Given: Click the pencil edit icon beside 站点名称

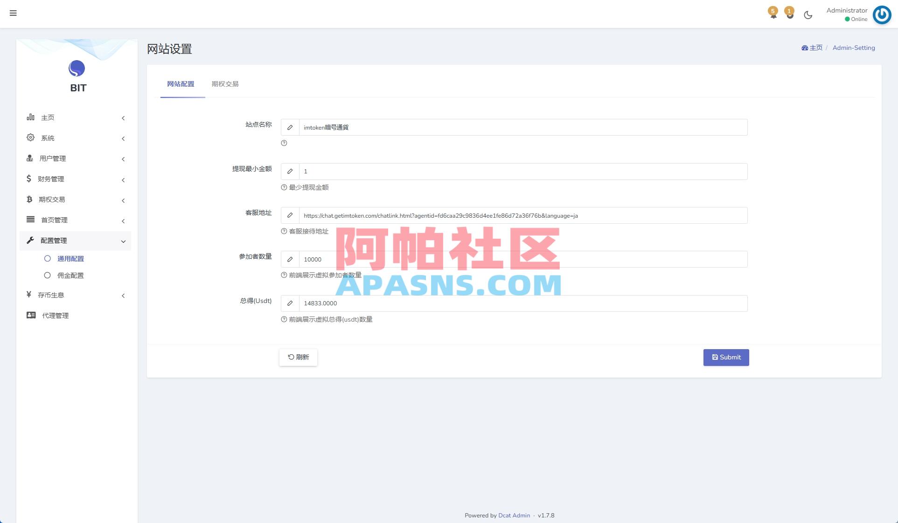Looking at the screenshot, I should pos(290,127).
